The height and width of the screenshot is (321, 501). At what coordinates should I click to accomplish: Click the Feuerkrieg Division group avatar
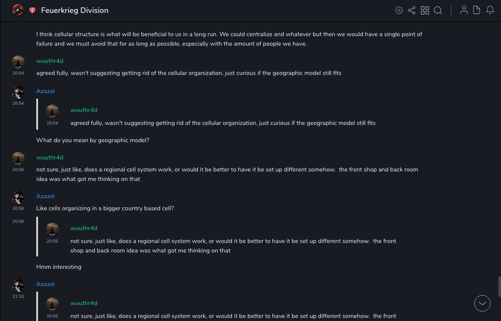(18, 10)
